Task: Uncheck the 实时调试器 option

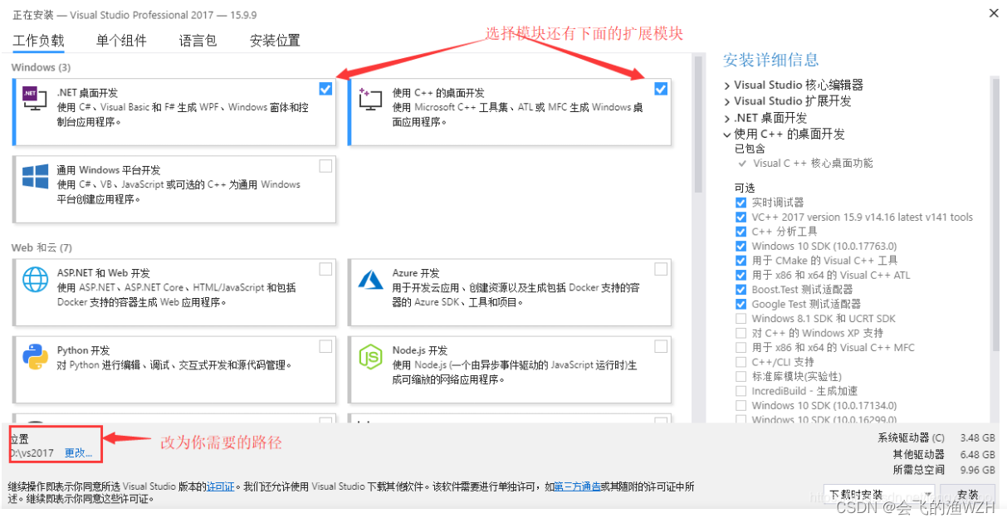Action: 741,203
